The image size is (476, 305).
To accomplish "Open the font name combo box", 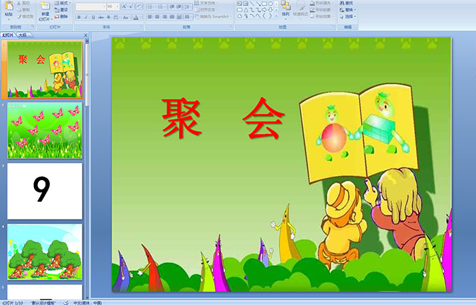I will pyautogui.click(x=90, y=6).
